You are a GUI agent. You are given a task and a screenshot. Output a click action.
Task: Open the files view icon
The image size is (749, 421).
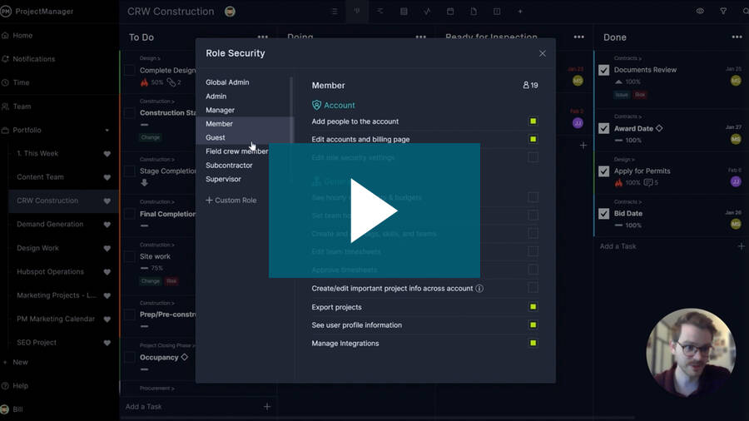pos(474,12)
